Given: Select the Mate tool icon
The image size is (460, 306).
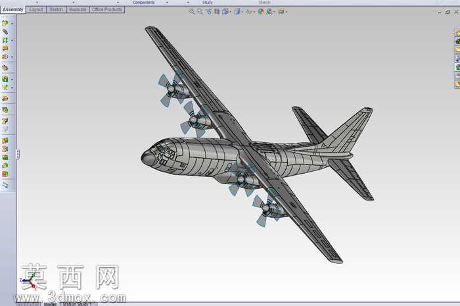Looking at the screenshot, I should pyautogui.click(x=5, y=32).
